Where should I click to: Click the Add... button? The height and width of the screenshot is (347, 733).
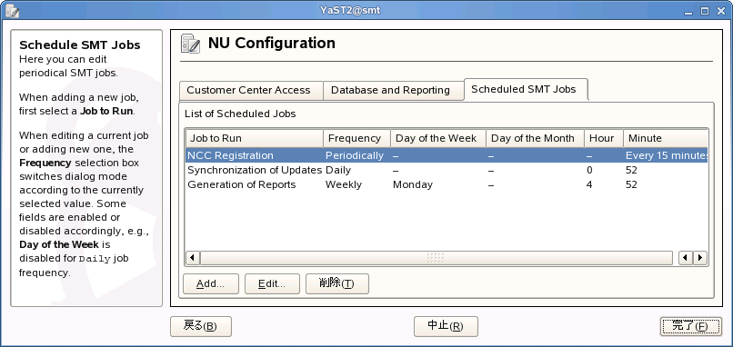[x=210, y=284]
